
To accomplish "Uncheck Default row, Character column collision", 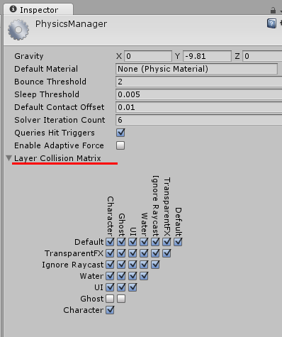I will point(110,242).
